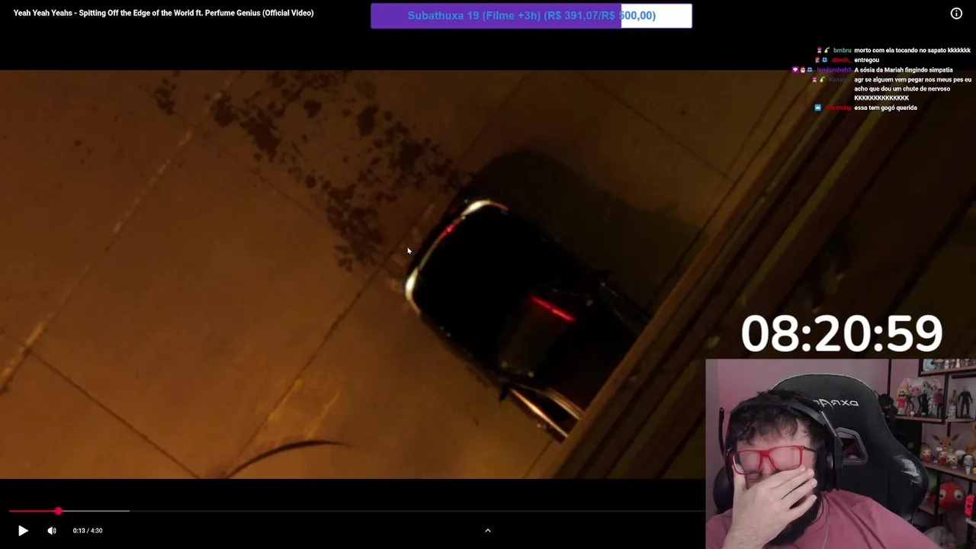This screenshot has height=549, width=976.
Task: Click the webcam overlay of the streamer
Action: (x=840, y=454)
